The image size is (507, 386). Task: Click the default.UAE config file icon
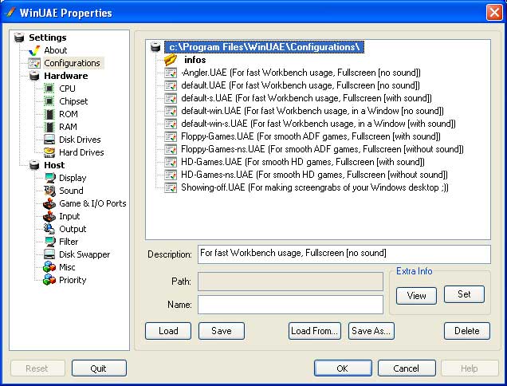(x=171, y=85)
